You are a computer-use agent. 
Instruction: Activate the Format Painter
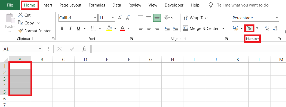35,31
